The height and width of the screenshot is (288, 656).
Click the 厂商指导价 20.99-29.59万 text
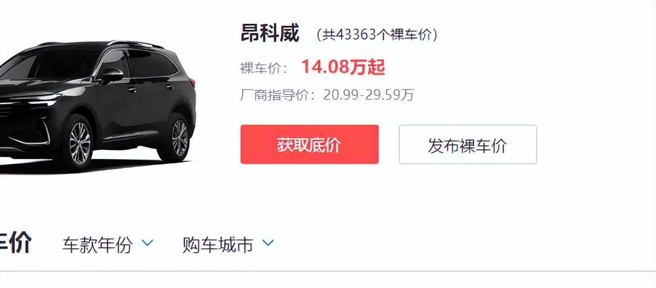point(327,94)
